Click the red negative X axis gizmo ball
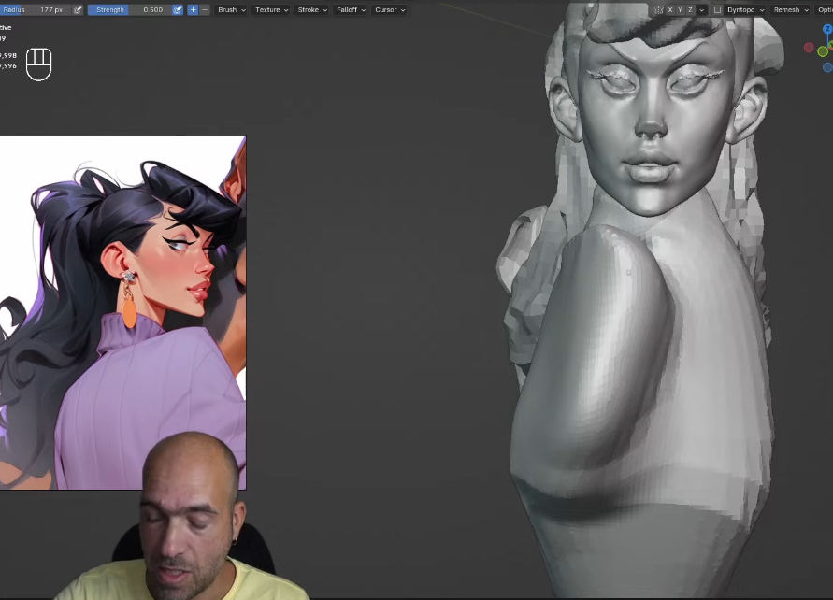 [809, 47]
